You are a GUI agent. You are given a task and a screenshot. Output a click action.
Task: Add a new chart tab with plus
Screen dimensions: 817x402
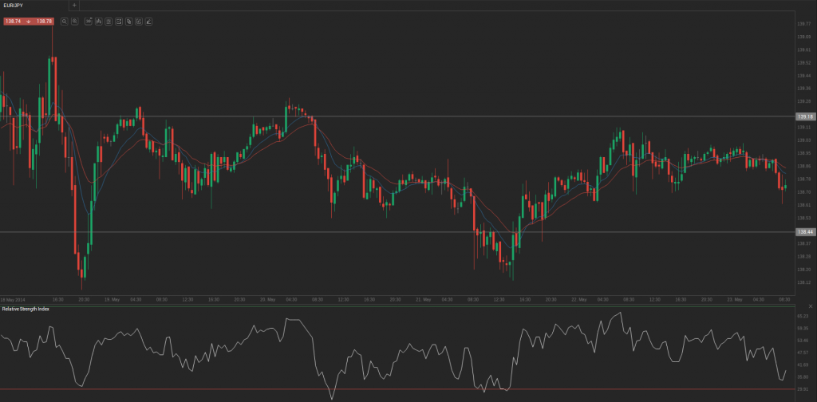tap(74, 5)
